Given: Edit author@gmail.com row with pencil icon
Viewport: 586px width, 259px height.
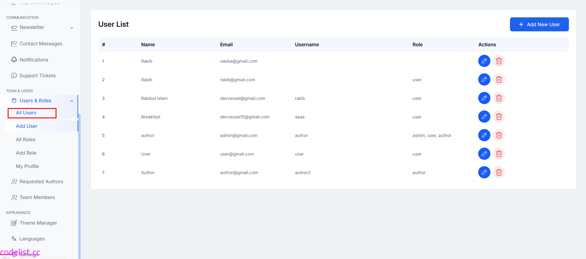Looking at the screenshot, I should (484, 172).
